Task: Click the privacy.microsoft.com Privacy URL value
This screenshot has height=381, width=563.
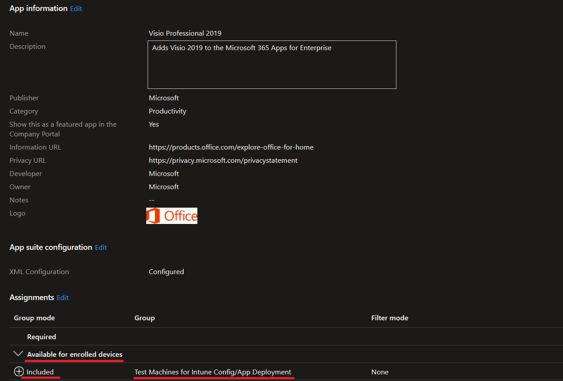Action: (x=223, y=161)
